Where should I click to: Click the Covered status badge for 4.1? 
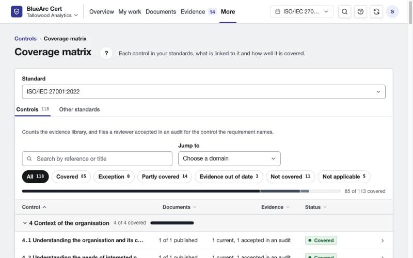click(321, 240)
